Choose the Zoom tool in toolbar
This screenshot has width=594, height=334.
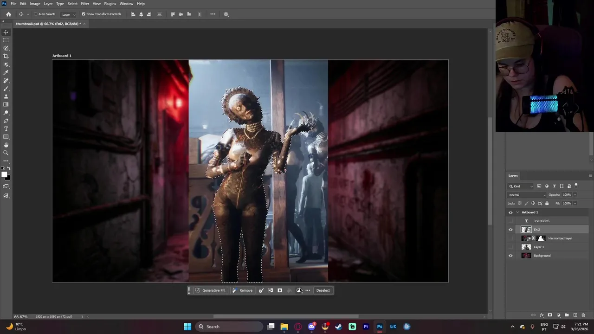click(x=6, y=153)
